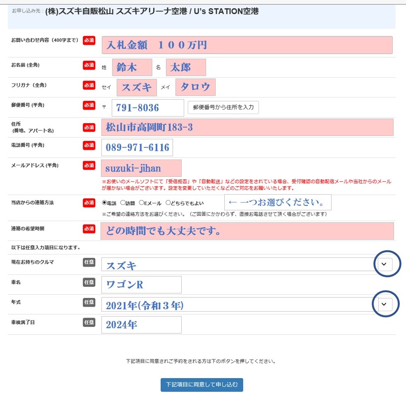Click the heading text スズキアリーナ空港
This screenshot has height=393, width=406.
pos(151,12)
